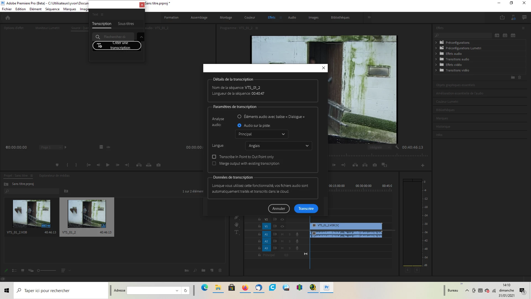Image resolution: width=531 pixels, height=299 pixels.
Task: Toggle the eye visibility for track V1
Action: pyautogui.click(x=282, y=226)
